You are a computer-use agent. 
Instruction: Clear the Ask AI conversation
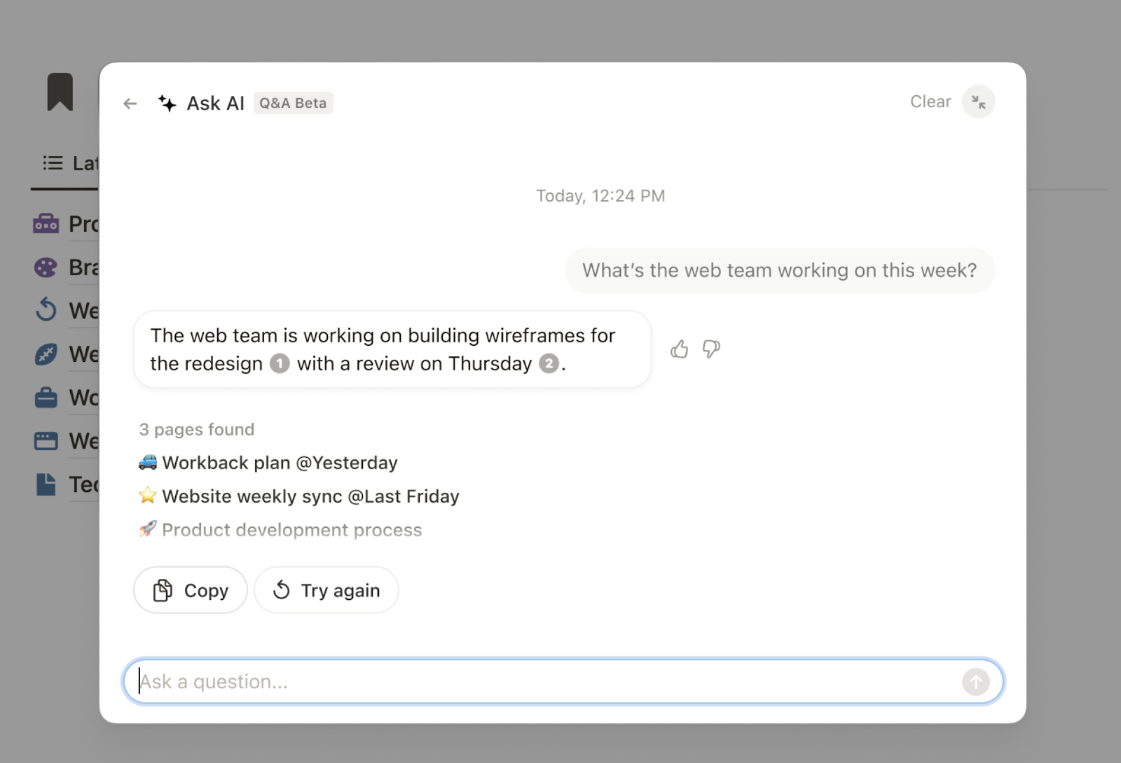(930, 102)
